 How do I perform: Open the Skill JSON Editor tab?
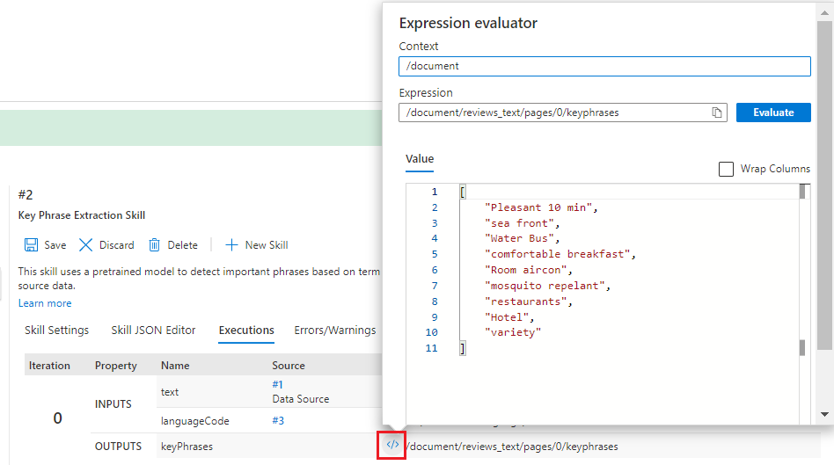153,331
